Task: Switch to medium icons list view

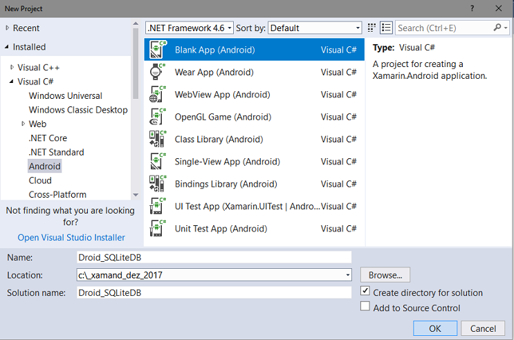Action: [386, 28]
